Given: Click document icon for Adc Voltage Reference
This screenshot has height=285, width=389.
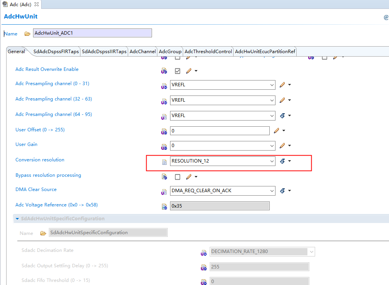Looking at the screenshot, I should 164,206.
